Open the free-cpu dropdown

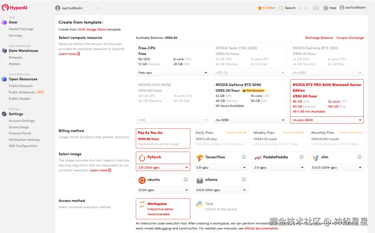tap(173, 72)
